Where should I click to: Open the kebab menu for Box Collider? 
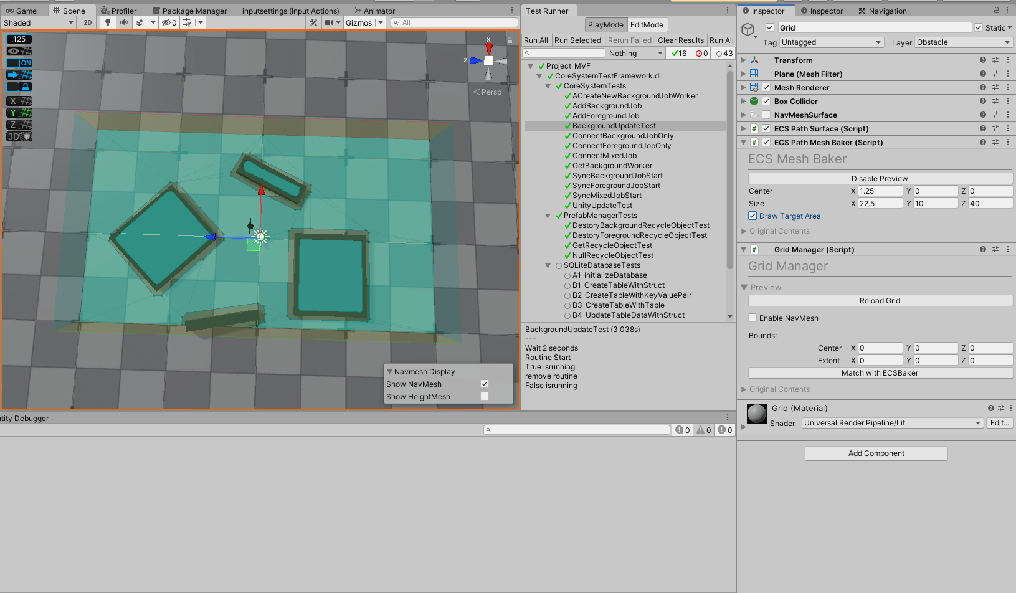click(x=1007, y=102)
